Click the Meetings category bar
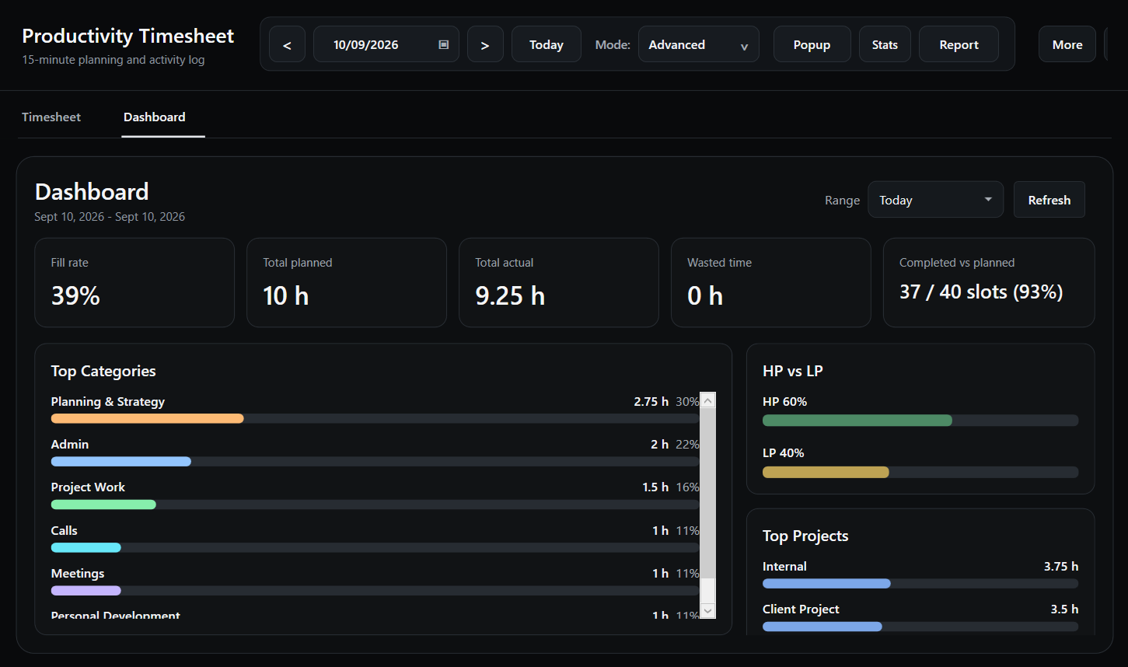1128x667 pixels. pos(375,590)
